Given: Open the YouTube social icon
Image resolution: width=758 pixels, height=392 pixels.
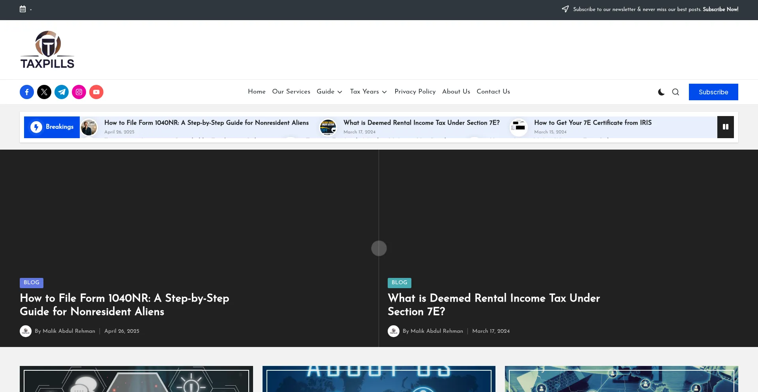Looking at the screenshot, I should point(96,92).
